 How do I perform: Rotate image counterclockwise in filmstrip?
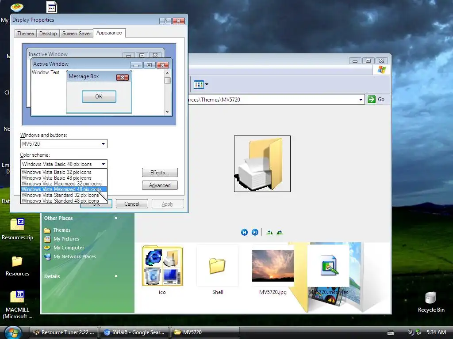pos(280,232)
